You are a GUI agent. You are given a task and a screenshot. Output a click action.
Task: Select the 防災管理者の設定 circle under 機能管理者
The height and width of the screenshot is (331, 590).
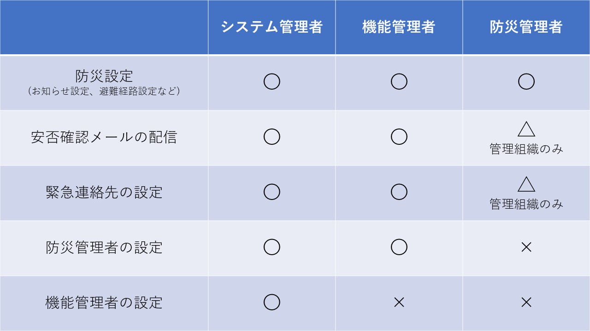coord(399,247)
